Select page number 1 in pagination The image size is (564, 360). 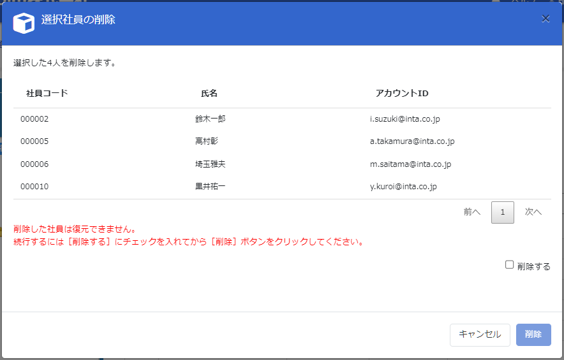click(503, 212)
